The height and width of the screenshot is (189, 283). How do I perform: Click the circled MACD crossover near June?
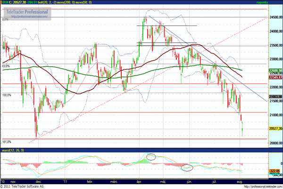click(187, 167)
